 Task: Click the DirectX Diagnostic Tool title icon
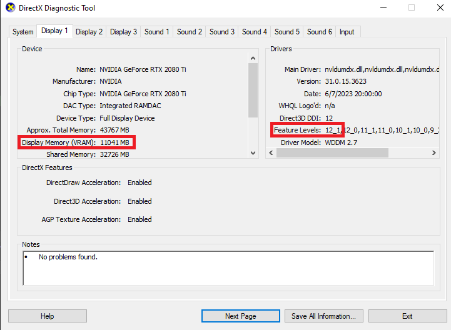tap(11, 7)
